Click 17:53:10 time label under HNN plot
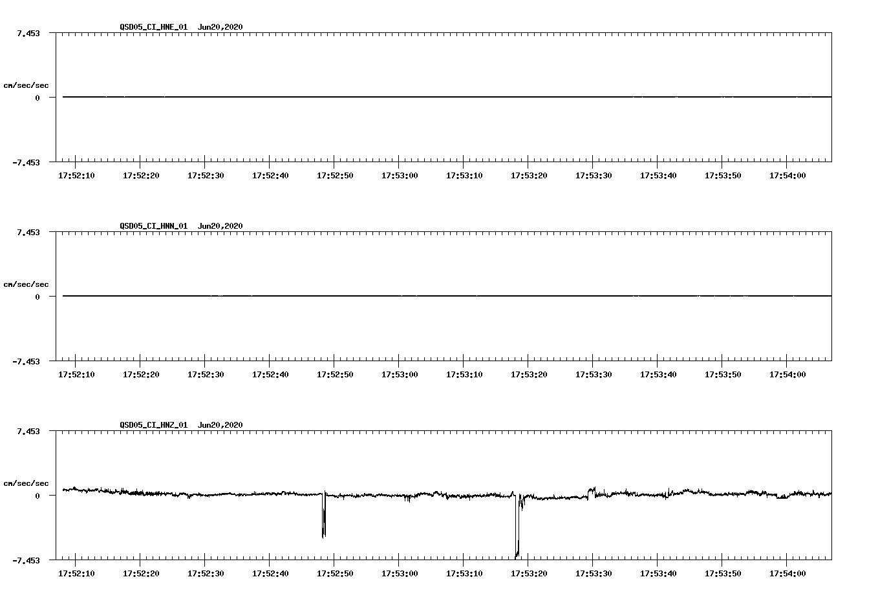The height and width of the screenshot is (597, 878). [464, 374]
